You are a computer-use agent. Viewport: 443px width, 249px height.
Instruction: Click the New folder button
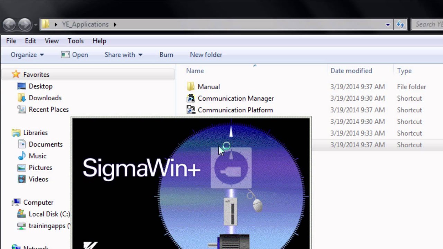206,55
